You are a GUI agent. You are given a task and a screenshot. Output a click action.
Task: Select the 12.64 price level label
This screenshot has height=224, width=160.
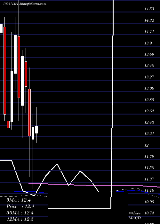point(149,111)
